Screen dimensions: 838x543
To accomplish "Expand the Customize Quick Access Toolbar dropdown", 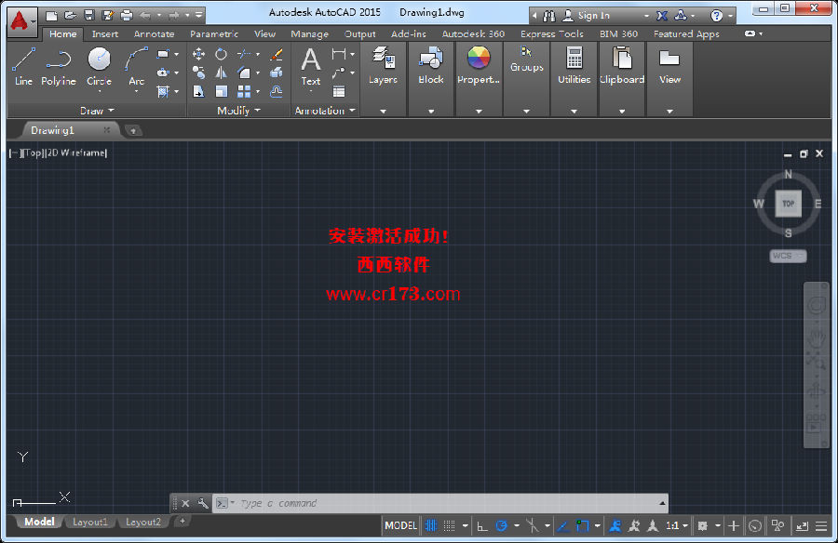I will pos(199,16).
